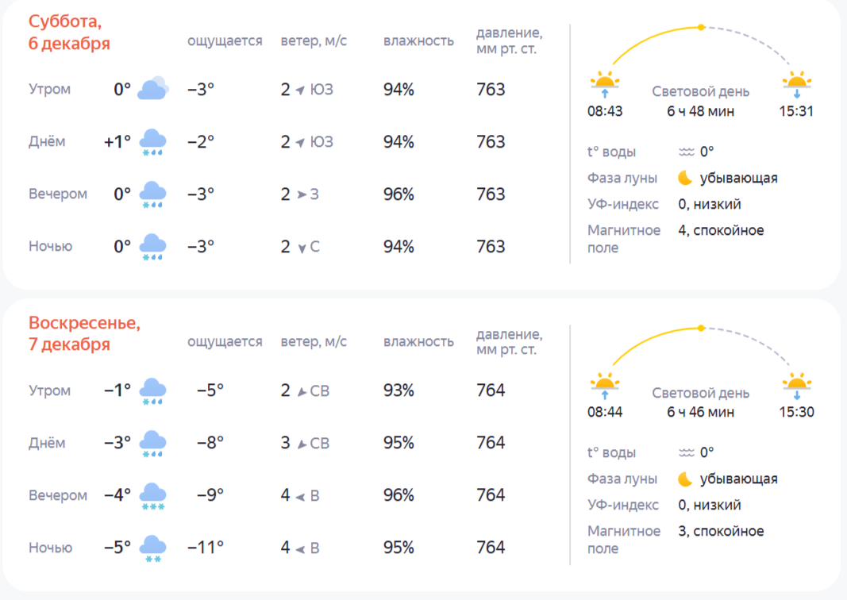Click sun position dot on Saturday daylight arc
Screen dimensions: 847x600
pyautogui.click(x=701, y=27)
